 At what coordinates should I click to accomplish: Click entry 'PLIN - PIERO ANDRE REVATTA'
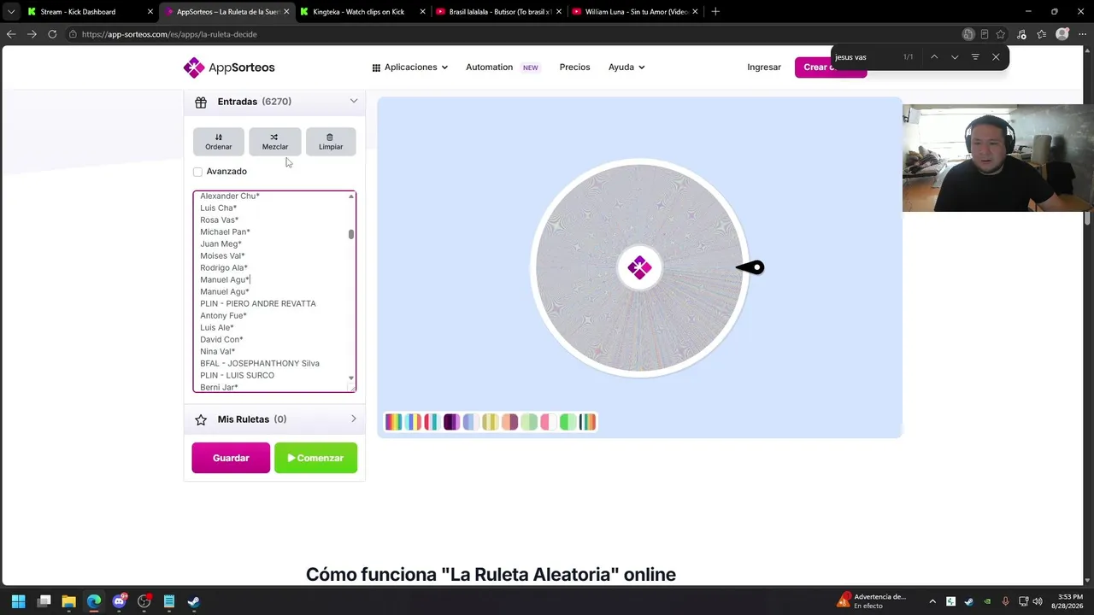pos(257,303)
